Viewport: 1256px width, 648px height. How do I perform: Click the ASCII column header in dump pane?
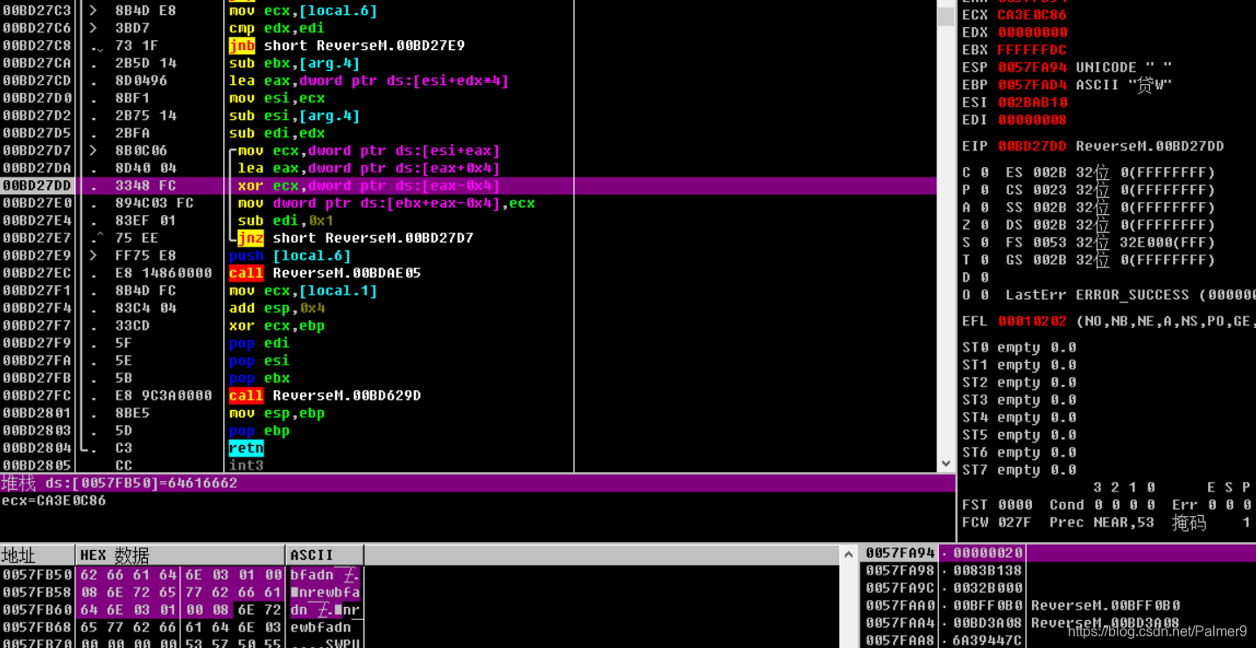(x=325, y=555)
